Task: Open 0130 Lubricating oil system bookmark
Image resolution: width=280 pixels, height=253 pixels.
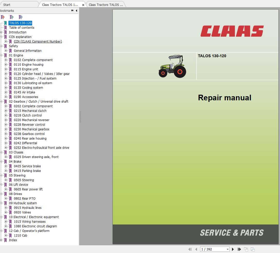Action: (x=33, y=83)
